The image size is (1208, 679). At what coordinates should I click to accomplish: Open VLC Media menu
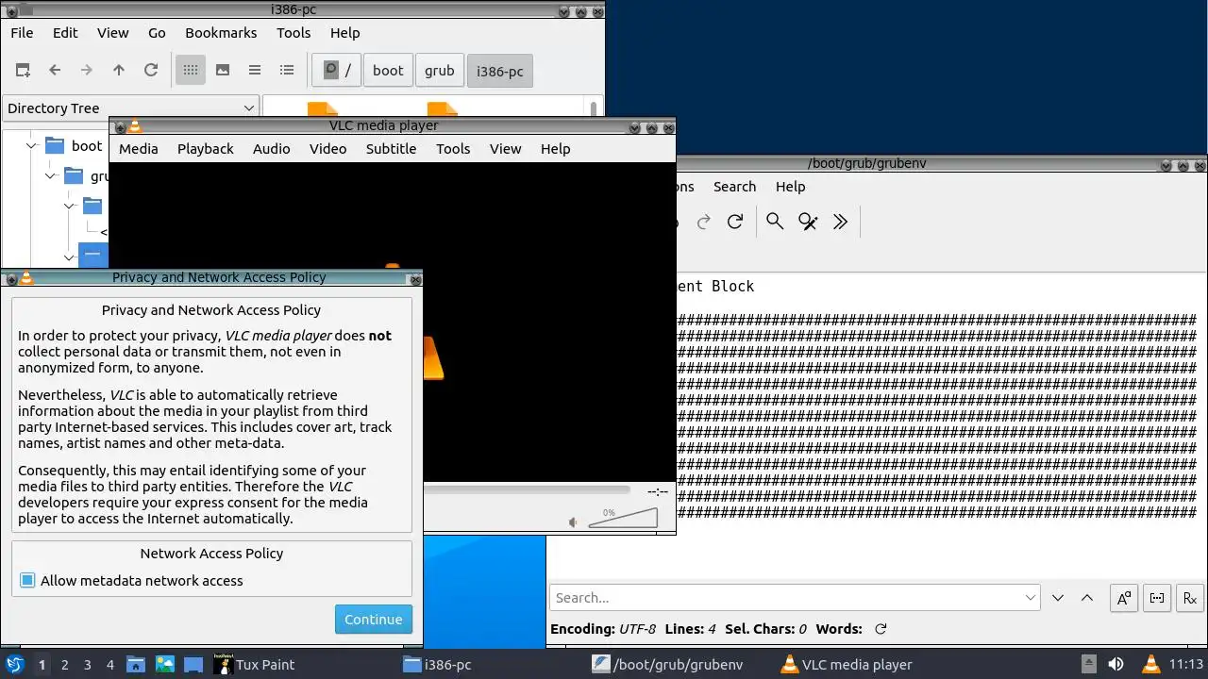[x=139, y=148]
